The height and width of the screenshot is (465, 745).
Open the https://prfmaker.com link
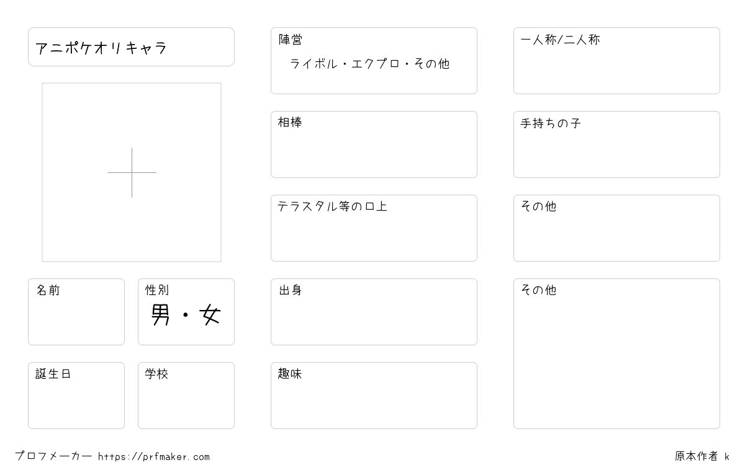point(154,457)
